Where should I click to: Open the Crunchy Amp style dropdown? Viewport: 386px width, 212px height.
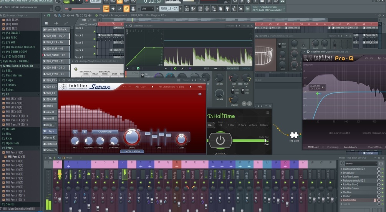click(x=105, y=132)
